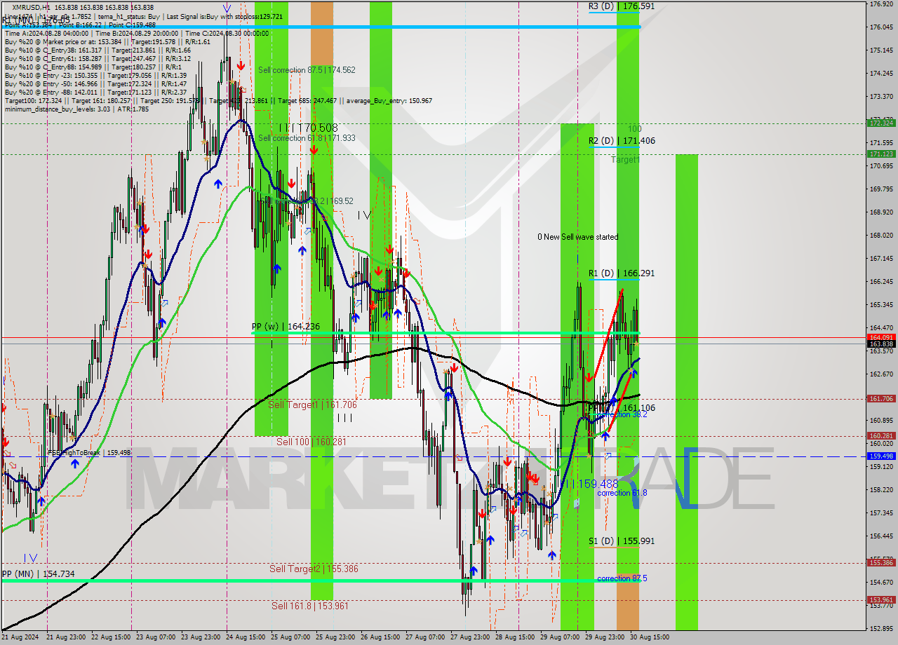The width and height of the screenshot is (898, 645).
Task: Select the 168.030 price scale value
Action: (x=880, y=236)
